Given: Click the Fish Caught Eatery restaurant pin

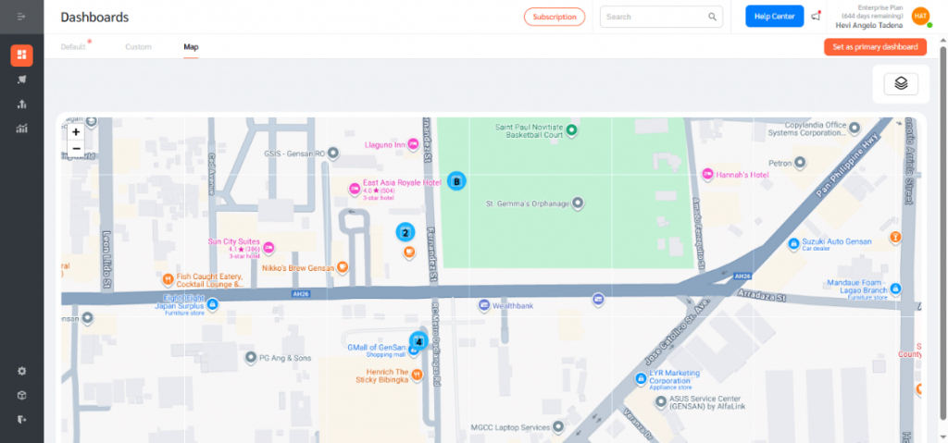Looking at the screenshot, I should pos(168,280).
